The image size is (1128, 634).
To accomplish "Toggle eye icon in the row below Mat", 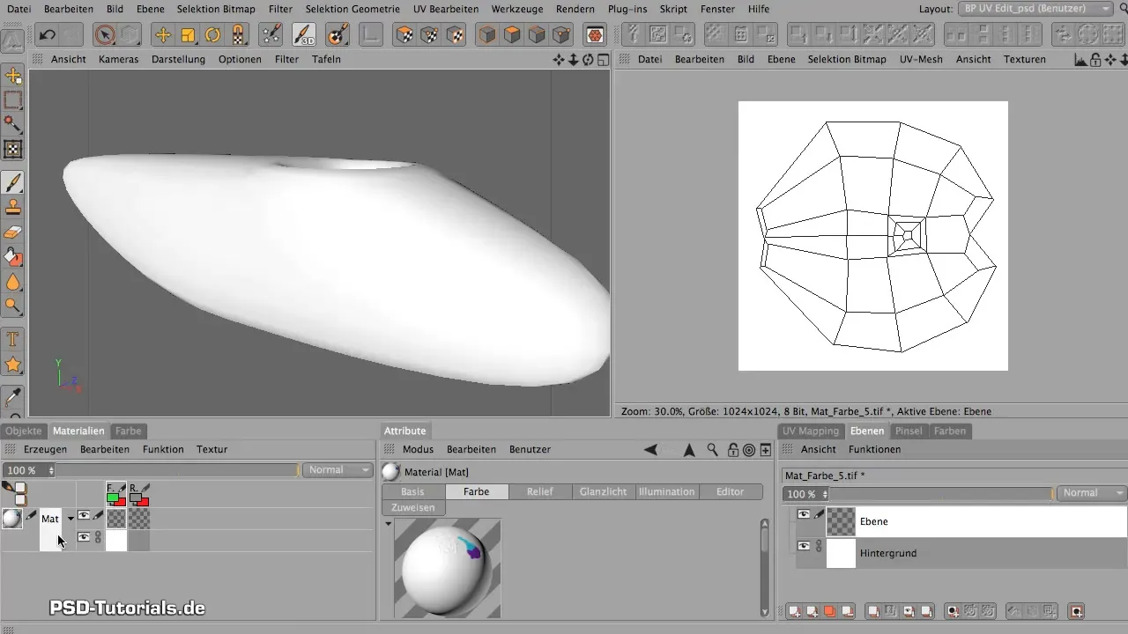I will tap(84, 536).
